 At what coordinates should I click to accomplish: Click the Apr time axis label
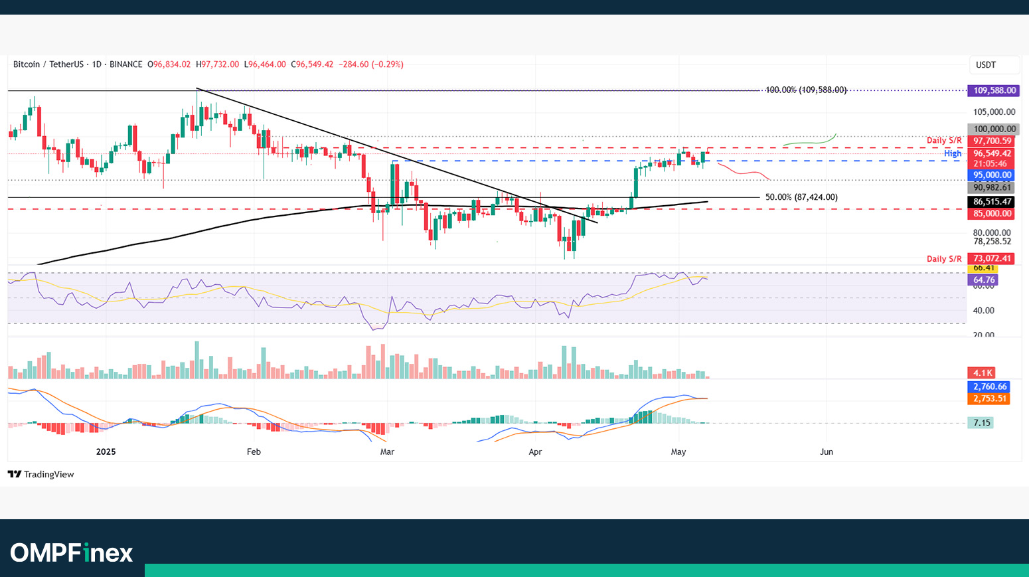[535, 452]
